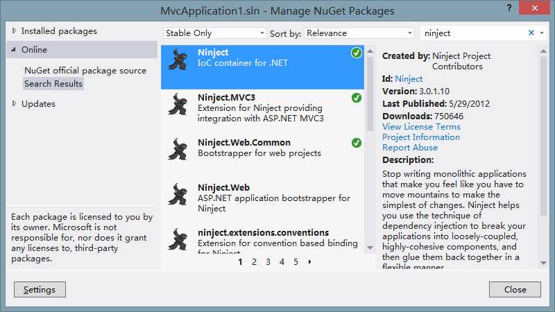Click the Version 3.0.1.10 text
Viewport: 555px width, 312px height.
[x=416, y=92]
